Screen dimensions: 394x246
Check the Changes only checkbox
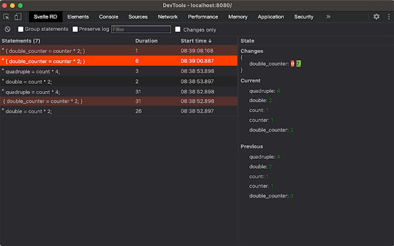[x=178, y=29]
